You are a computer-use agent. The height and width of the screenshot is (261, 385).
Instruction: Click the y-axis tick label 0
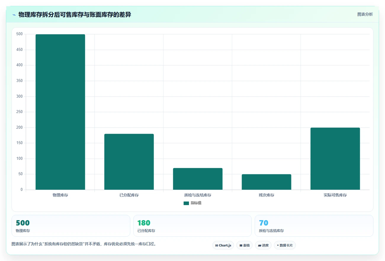click(x=22, y=190)
